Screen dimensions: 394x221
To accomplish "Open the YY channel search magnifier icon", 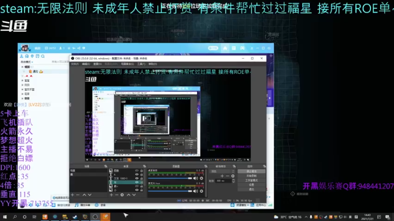I will [43, 56].
